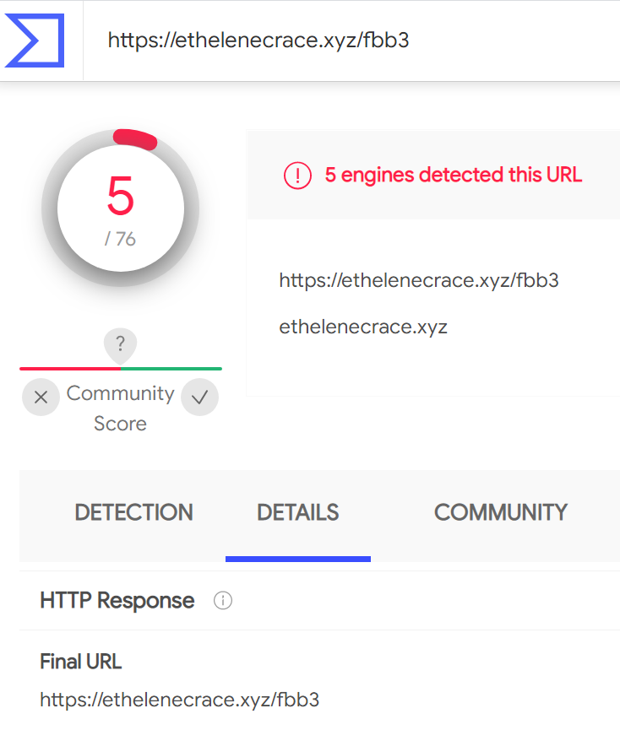Switch to the DETECTION tab
The image size is (620, 730).
[133, 512]
